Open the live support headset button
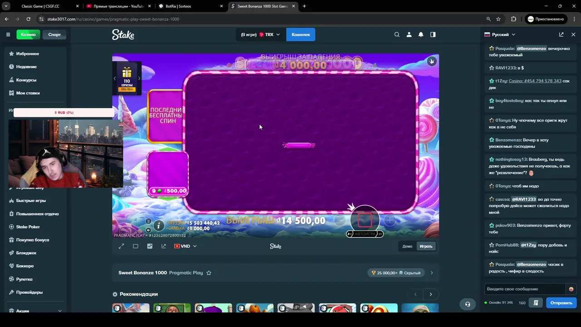 tap(468, 304)
